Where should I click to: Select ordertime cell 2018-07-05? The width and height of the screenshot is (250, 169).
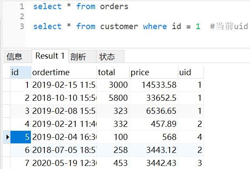[64, 150]
